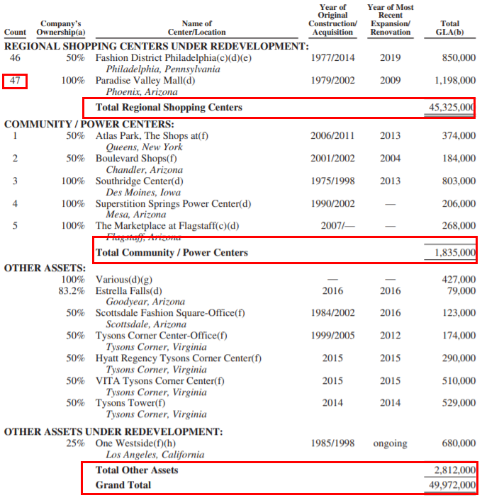The image size is (482, 500).
Task: Click 'Hyatt Regency Tysons Corner Center(f)'
Action: click(179, 358)
